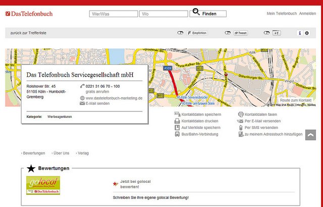
Task: Enable the Tweet toggle switch
Action: (228, 33)
